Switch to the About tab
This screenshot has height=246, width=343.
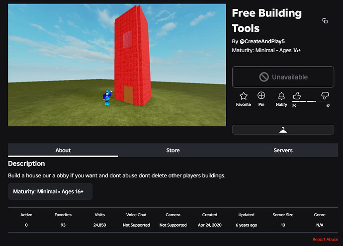click(63, 150)
